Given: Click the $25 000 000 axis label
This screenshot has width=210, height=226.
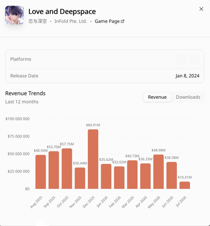Looking at the screenshot, I should pyautogui.click(x=19, y=171).
